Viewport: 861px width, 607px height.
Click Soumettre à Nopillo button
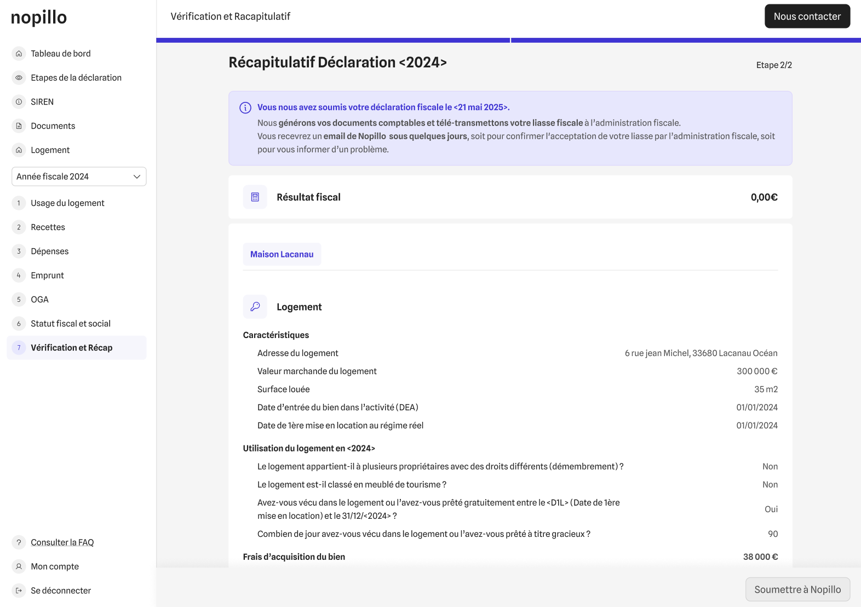[x=797, y=589]
